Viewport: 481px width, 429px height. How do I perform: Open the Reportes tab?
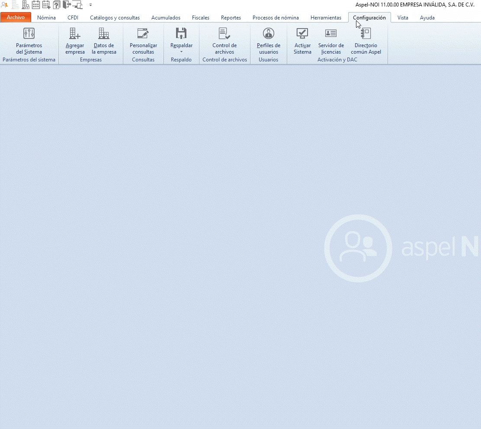231,17
